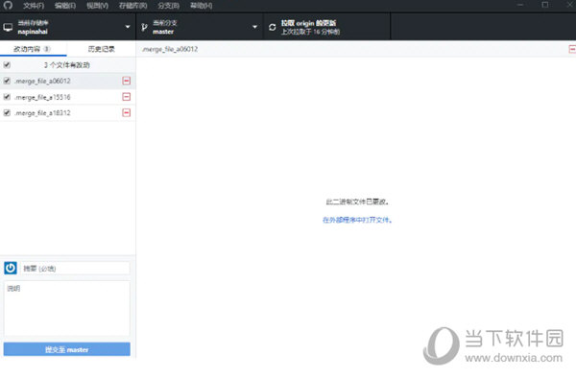Open the 编辑(E) menu

[x=65, y=6]
